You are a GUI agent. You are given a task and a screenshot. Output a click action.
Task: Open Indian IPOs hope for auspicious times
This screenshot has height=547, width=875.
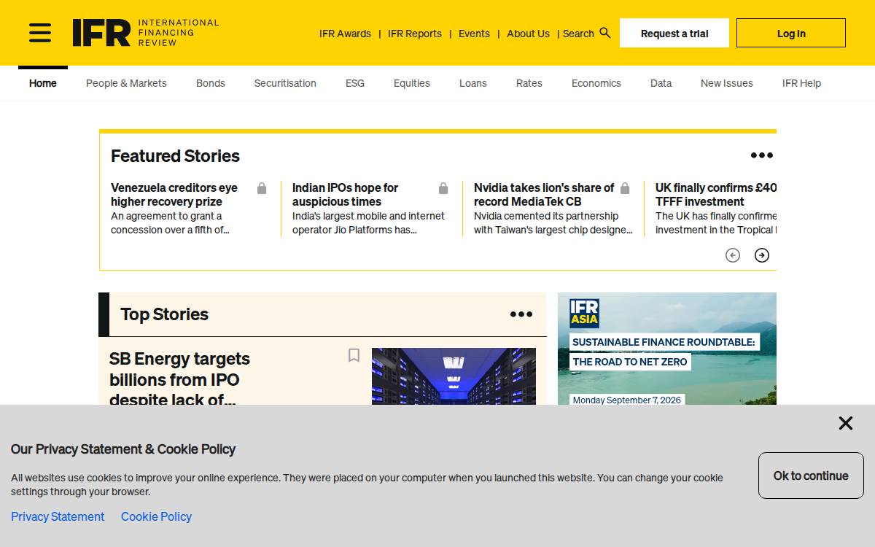[x=346, y=195]
